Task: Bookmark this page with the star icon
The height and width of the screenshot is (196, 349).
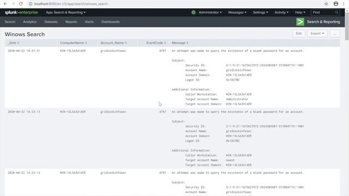Action: point(326,4)
